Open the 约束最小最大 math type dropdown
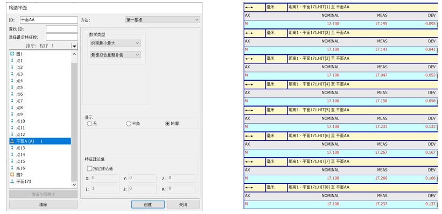 tap(114, 43)
